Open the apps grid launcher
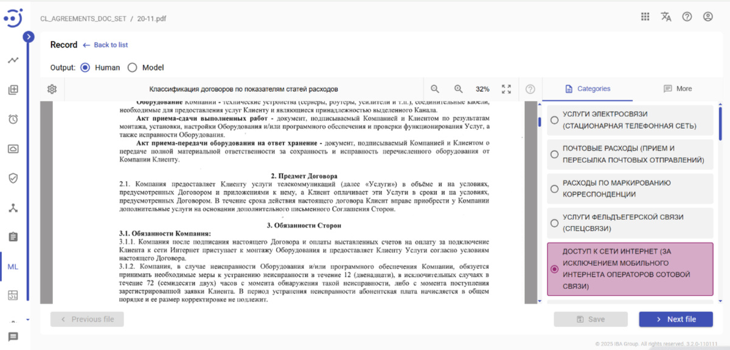The height and width of the screenshot is (350, 730). [645, 17]
